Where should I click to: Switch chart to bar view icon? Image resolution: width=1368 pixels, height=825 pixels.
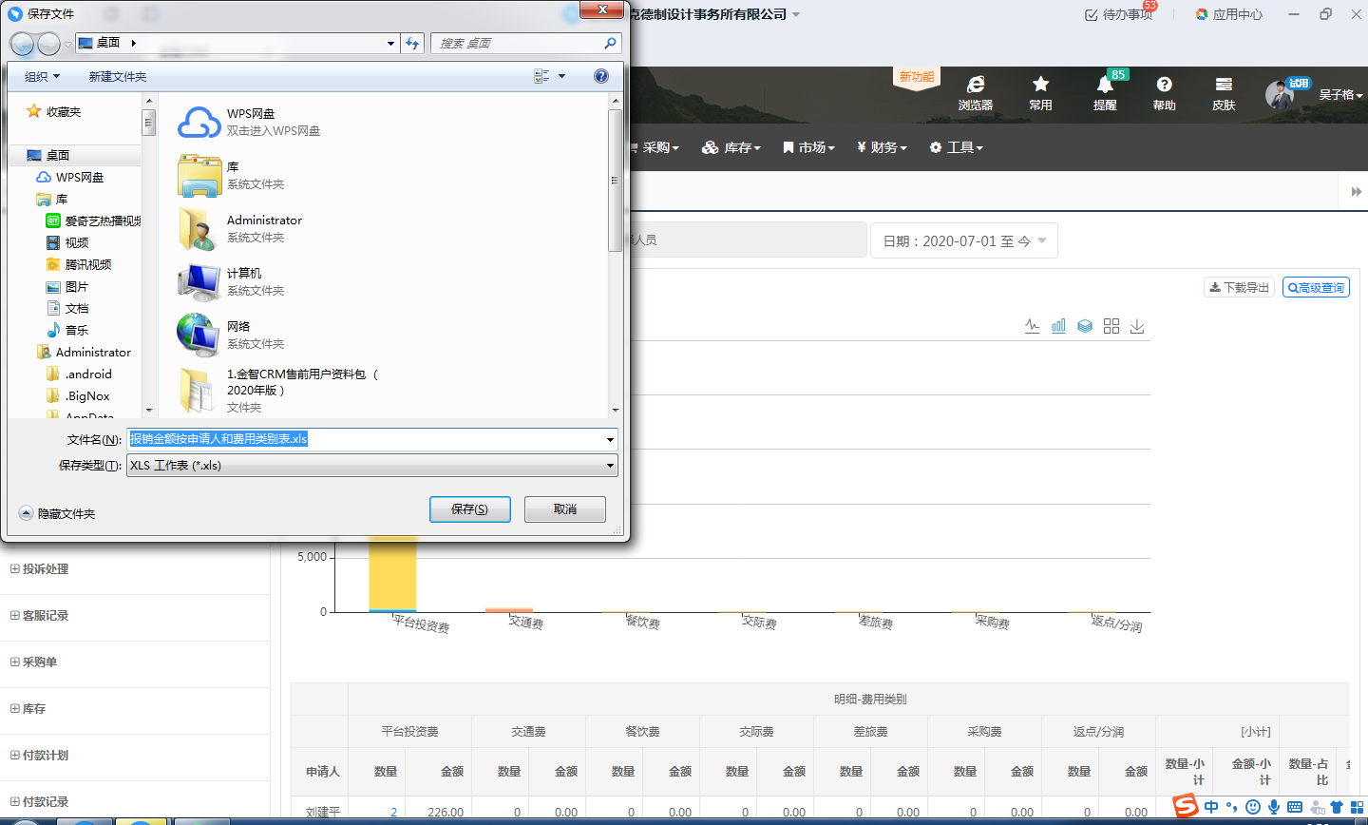point(1058,326)
